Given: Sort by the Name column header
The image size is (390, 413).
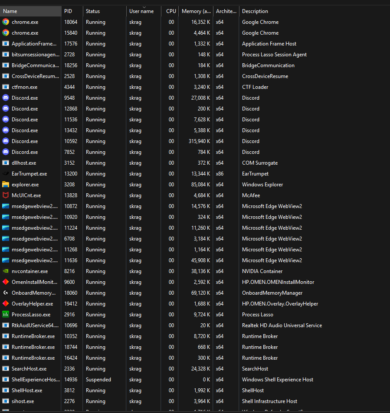Looking at the screenshot, I should coord(31,11).
